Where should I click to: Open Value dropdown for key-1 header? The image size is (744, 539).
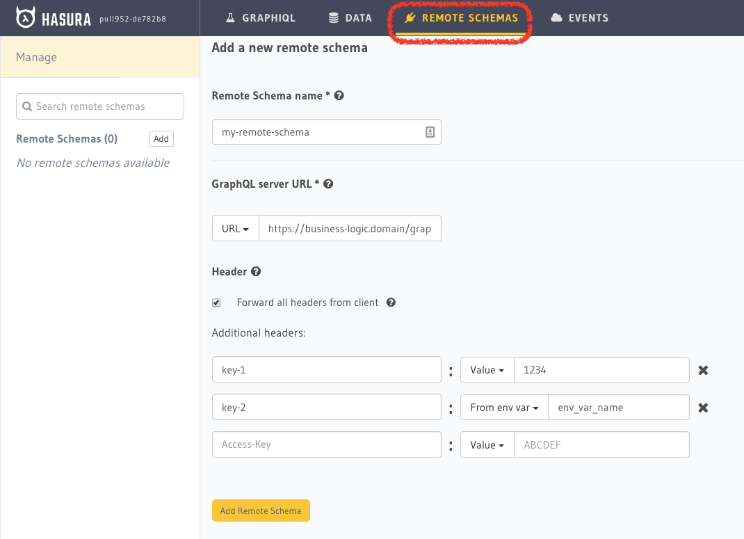[487, 370]
